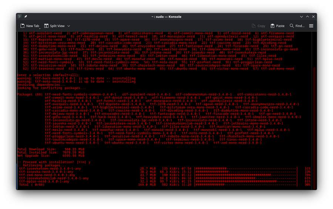This screenshot has height=209, width=333.
Task: Click the 'Total Installed Size' line
Action: point(51,152)
